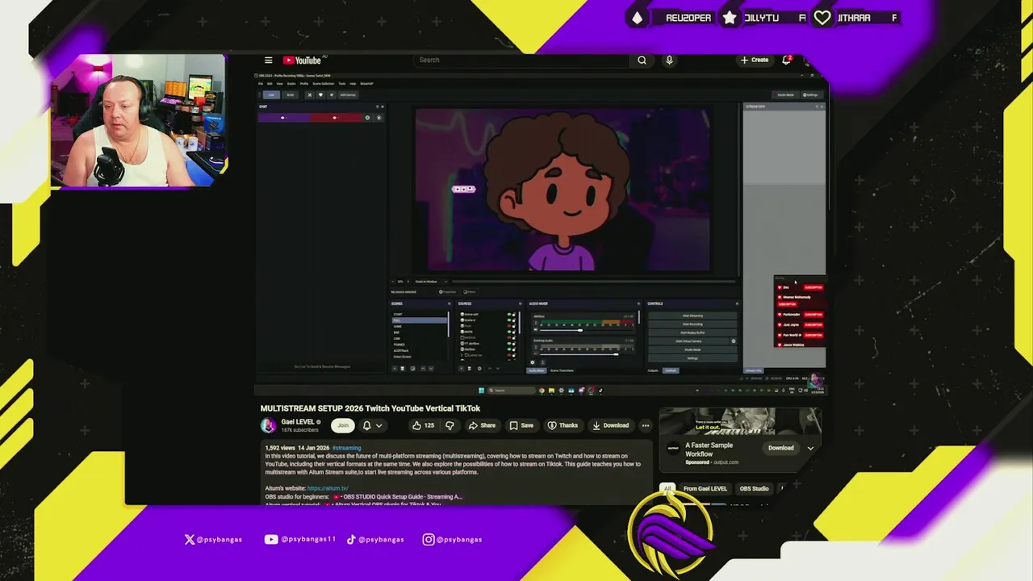Delete source using Sources trash icon
The width and height of the screenshot is (1033, 581).
pyautogui.click(x=470, y=369)
